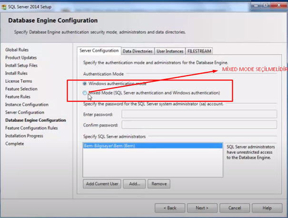
Task: Go to previous step with Back
Action: [x=170, y=208]
